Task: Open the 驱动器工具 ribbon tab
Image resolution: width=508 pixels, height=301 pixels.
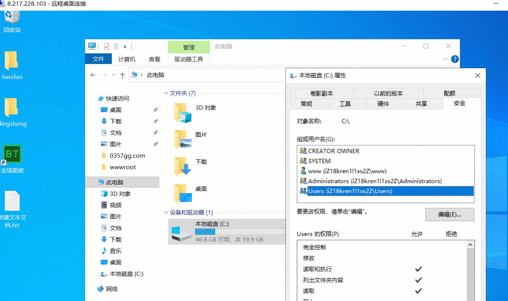Action: point(189,59)
